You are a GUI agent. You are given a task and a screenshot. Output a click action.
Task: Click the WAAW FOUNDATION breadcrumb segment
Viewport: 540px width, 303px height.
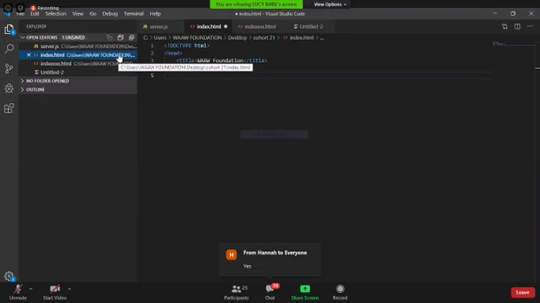[197, 37]
